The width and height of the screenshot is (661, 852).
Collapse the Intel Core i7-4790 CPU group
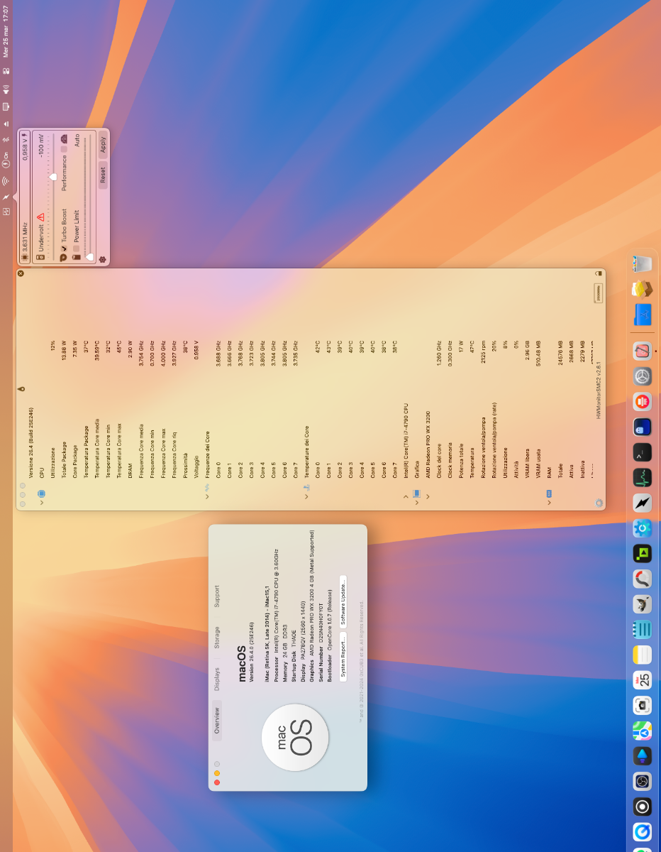coord(406,497)
